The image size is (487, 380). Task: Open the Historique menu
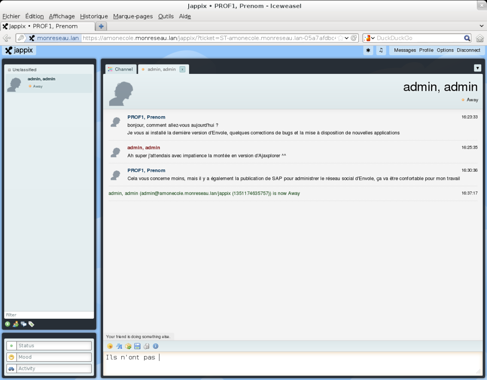pos(94,16)
